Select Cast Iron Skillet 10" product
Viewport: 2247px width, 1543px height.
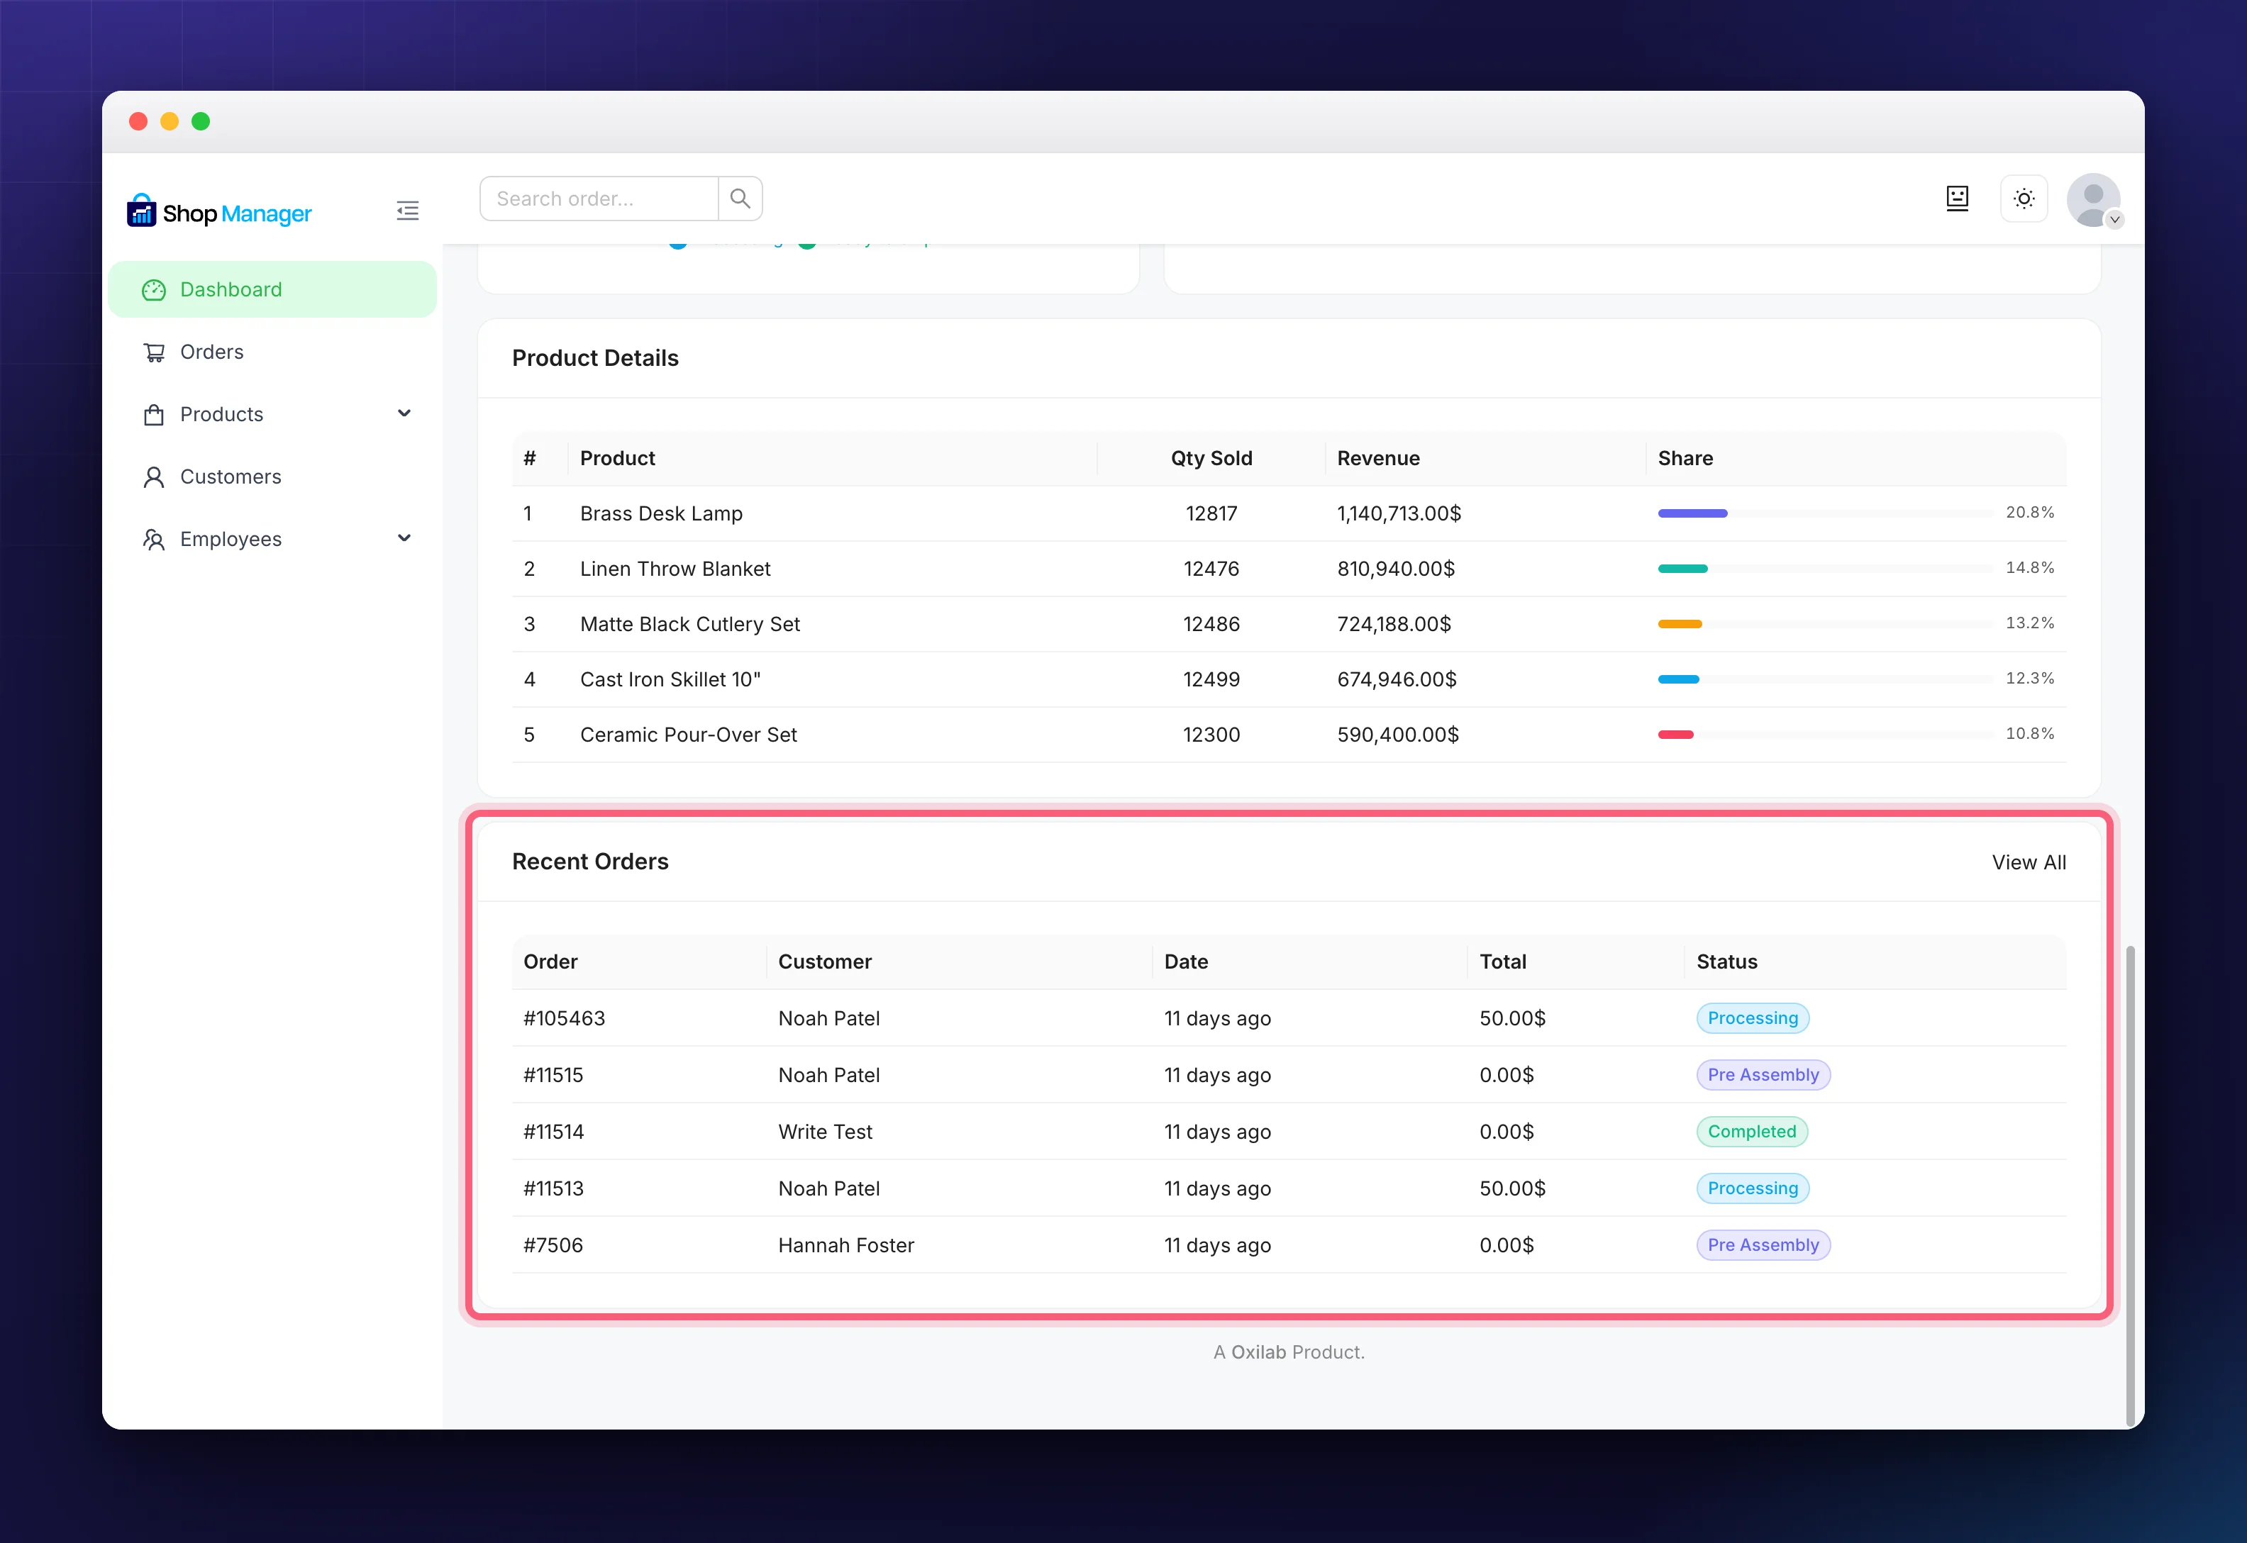pyautogui.click(x=670, y=679)
